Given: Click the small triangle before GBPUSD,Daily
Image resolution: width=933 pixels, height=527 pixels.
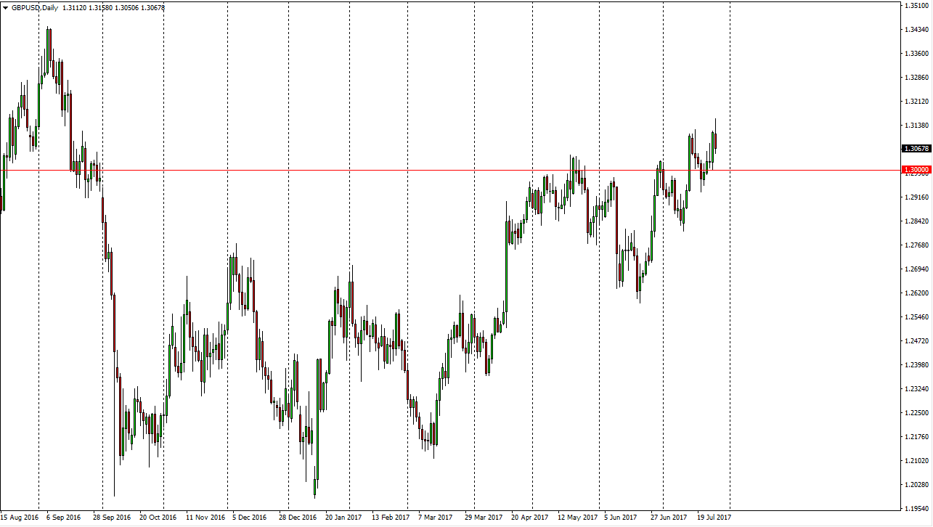Looking at the screenshot, I should click(5, 8).
